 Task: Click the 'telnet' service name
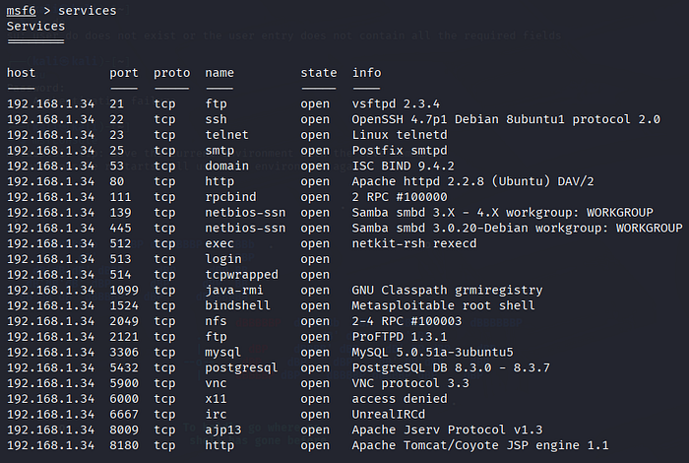coord(226,135)
